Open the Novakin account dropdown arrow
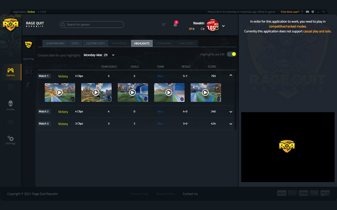This screenshot has height=210, width=337. pyautogui.click(x=223, y=25)
